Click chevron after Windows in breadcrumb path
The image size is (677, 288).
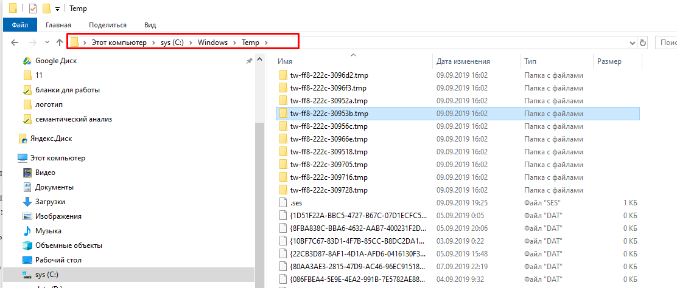point(235,43)
